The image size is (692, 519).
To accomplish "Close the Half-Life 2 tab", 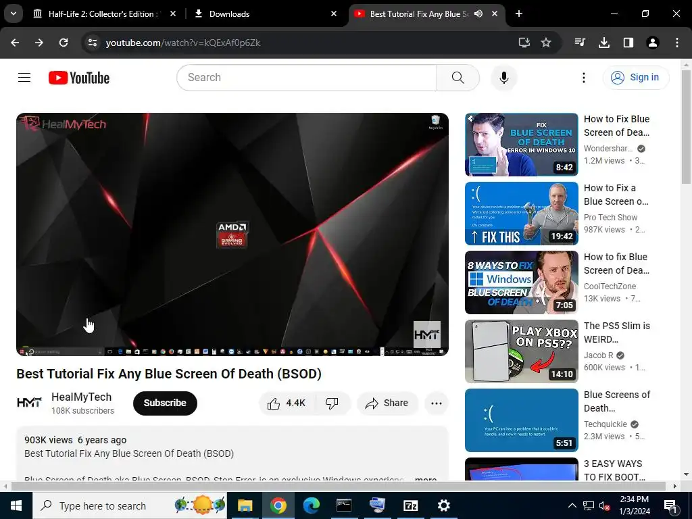I will 173,14.
